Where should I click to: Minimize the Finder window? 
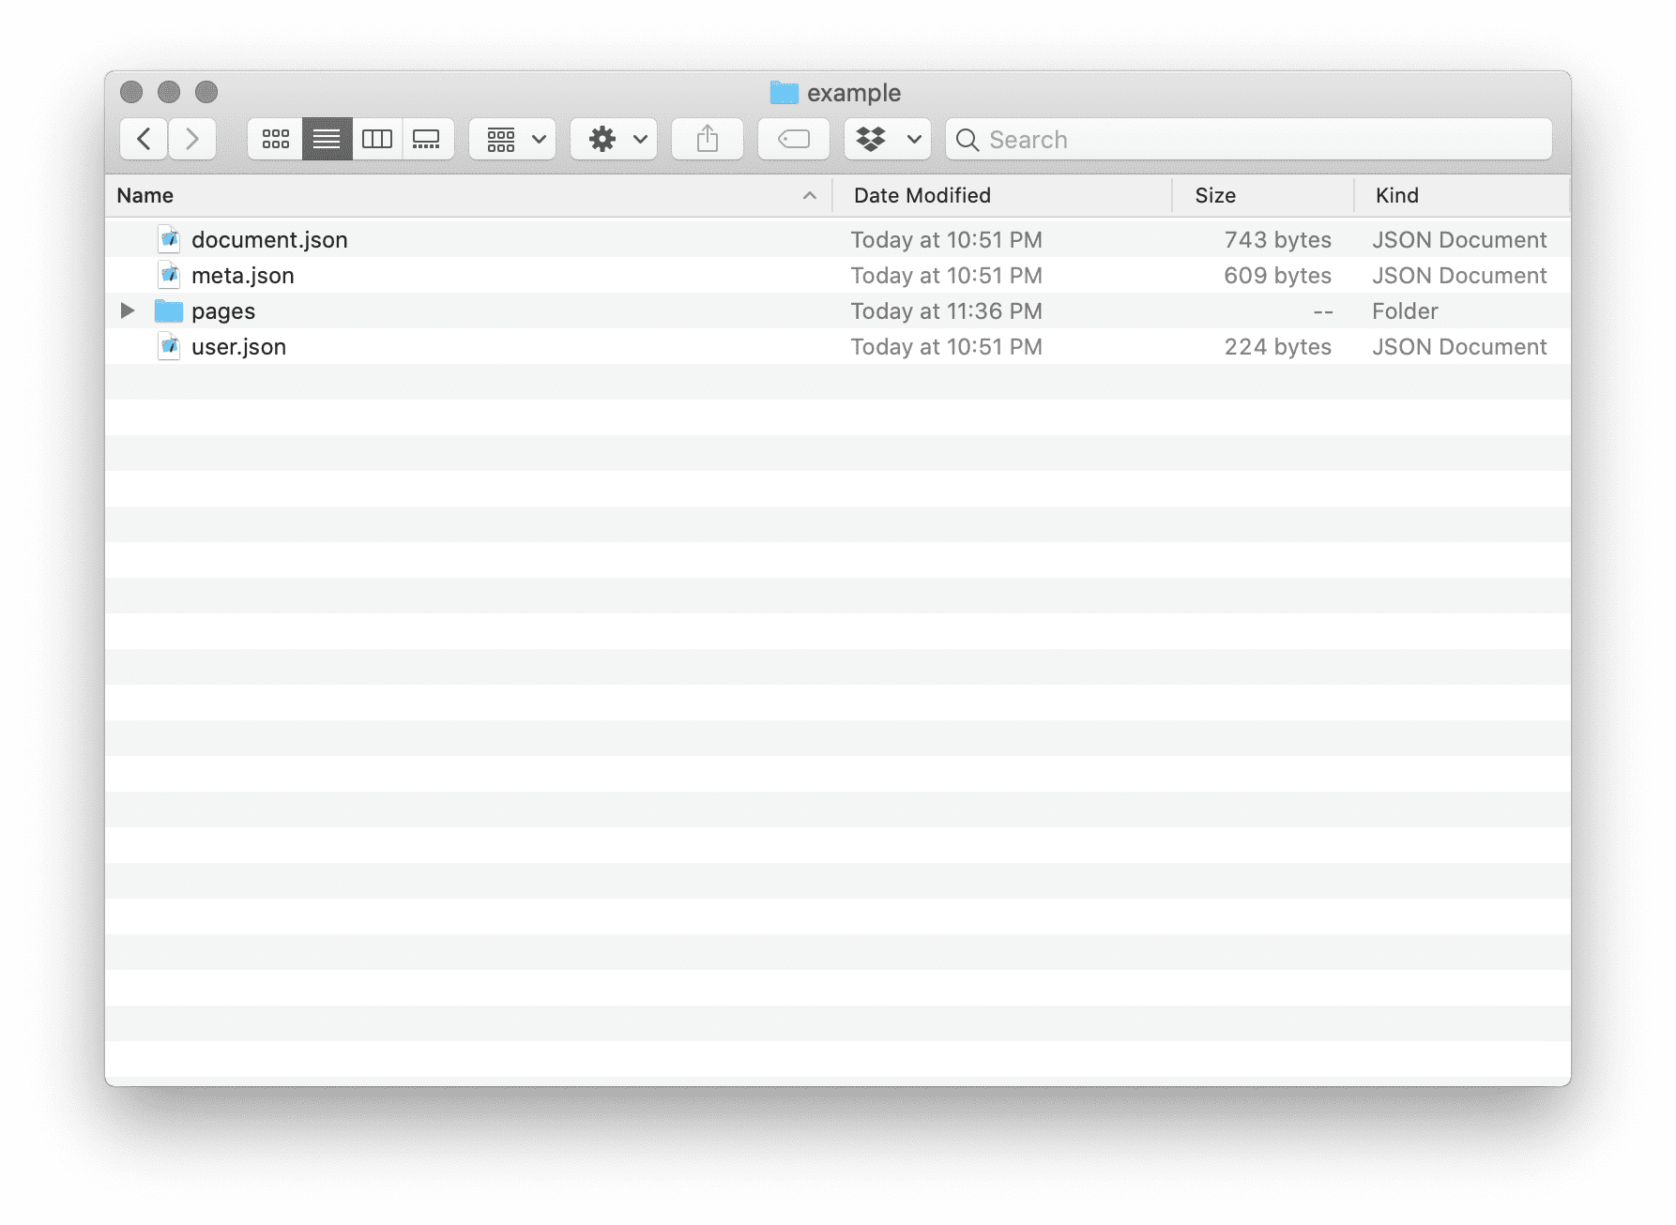169,92
